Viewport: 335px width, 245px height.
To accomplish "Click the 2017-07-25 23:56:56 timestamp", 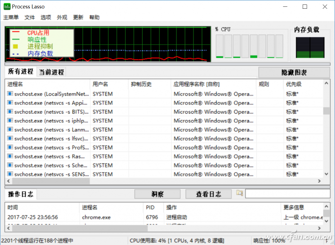I will pos(33,217).
